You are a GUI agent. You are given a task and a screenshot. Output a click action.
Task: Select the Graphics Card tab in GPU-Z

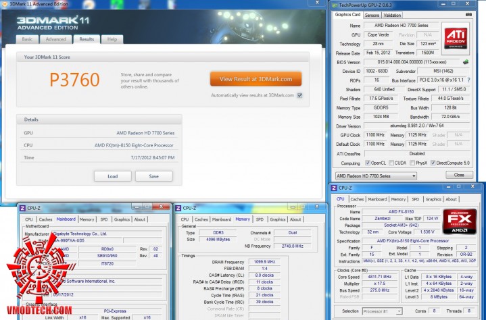[x=347, y=15]
